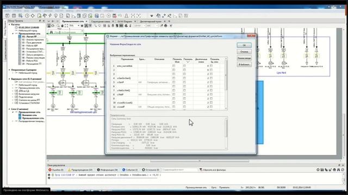
Task: Select the Промышленная сеть diagram tab
Action: tap(73, 22)
